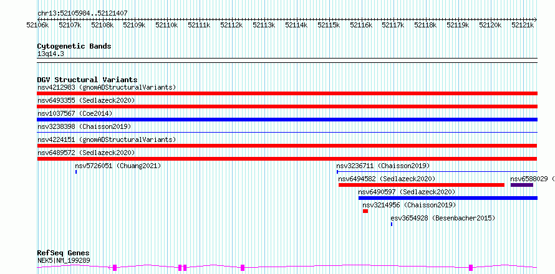Open the nsv6489572 (Sedlazeck2020) label
This screenshot has width=555, height=274.
86,153
